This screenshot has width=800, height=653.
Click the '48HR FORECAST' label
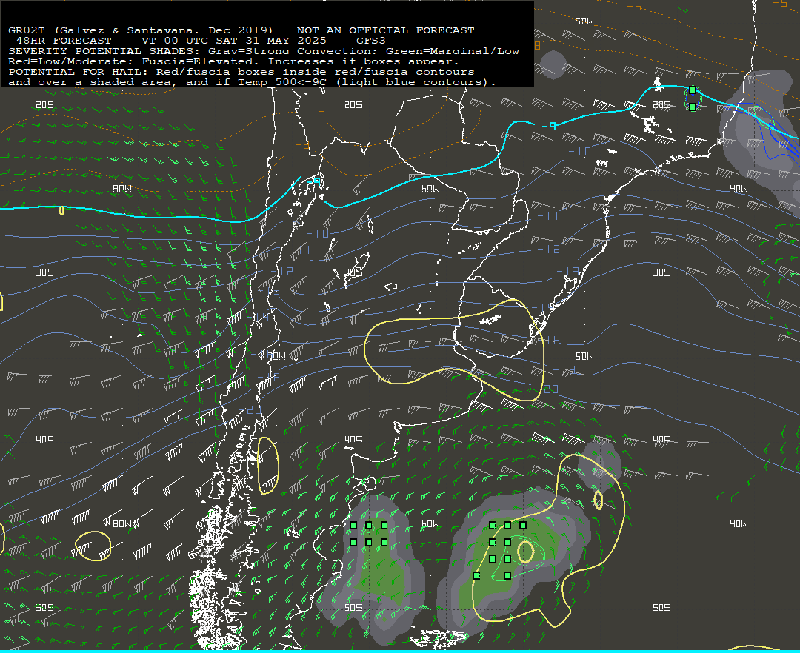[x=64, y=41]
